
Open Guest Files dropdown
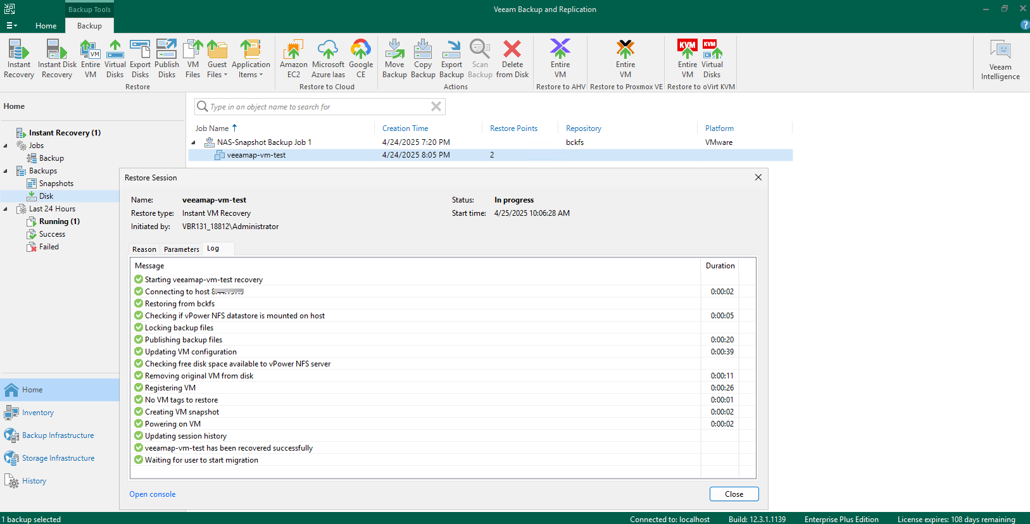[217, 59]
